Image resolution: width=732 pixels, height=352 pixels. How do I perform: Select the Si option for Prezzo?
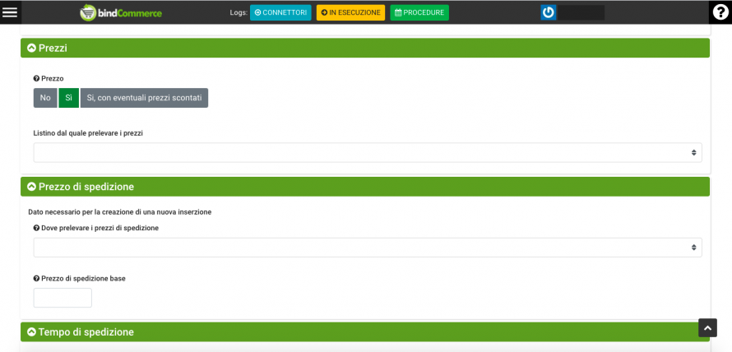68,98
